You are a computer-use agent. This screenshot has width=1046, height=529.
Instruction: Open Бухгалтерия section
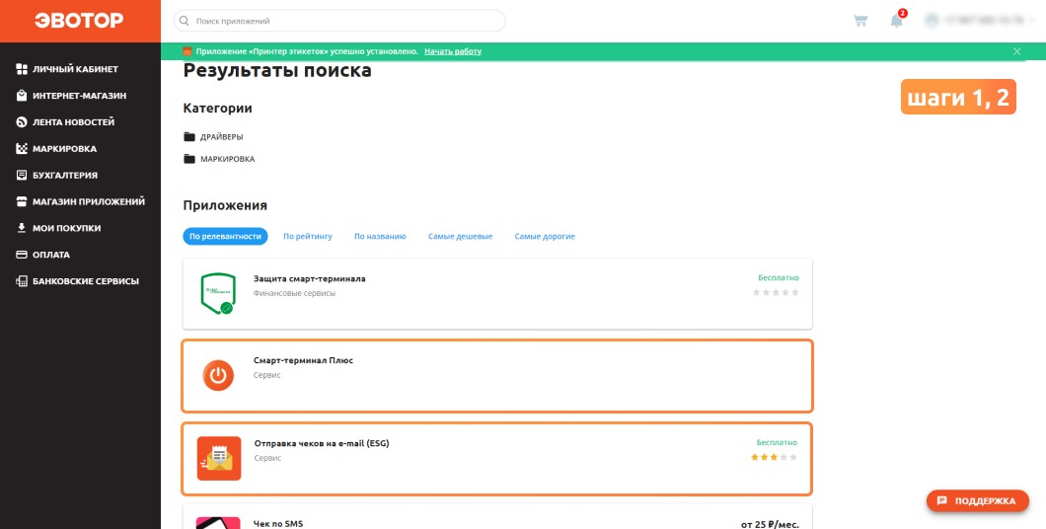tap(65, 176)
